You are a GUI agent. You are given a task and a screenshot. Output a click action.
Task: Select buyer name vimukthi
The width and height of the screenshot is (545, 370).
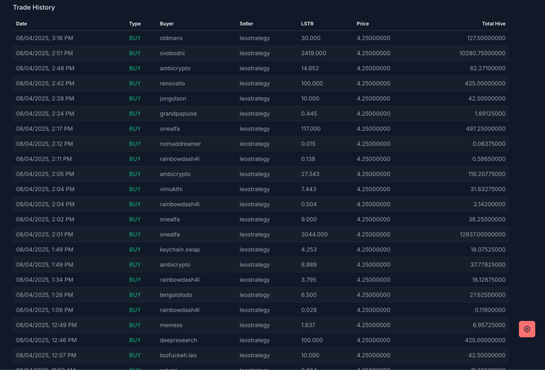(x=171, y=189)
